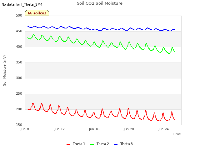200x150 pixels.
Task: Click the 450 y-axis tick label
Action: (x=19, y=31)
